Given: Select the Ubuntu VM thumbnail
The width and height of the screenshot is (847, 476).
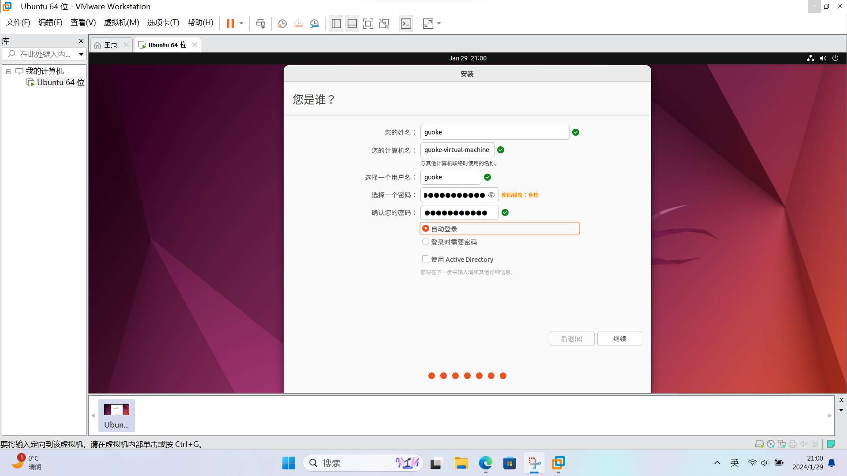Looking at the screenshot, I should point(116,415).
